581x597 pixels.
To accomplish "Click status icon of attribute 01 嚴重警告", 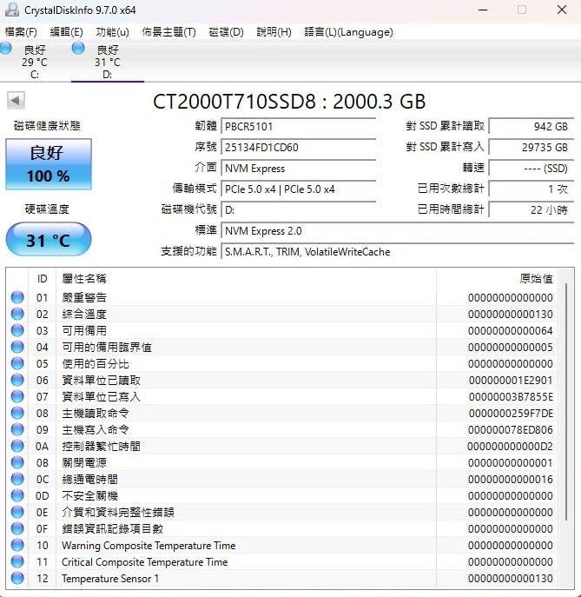I will [17, 297].
